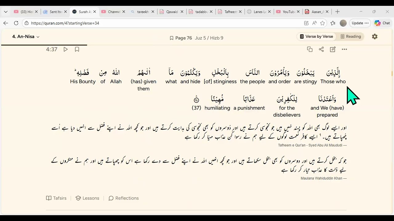This screenshot has width=394, height=221.
Task: Bookmark verse 4:37
Action: (77, 49)
